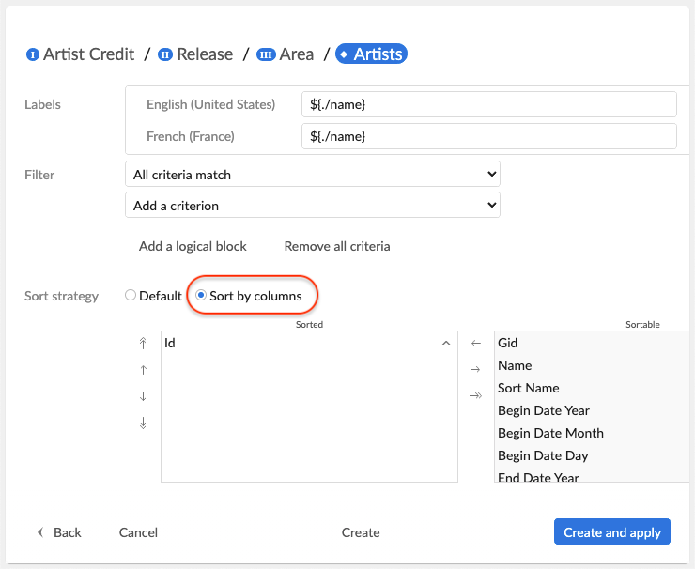Screen dimensions: 695x569
Task: Click the move down arrow icon
Action: point(143,396)
